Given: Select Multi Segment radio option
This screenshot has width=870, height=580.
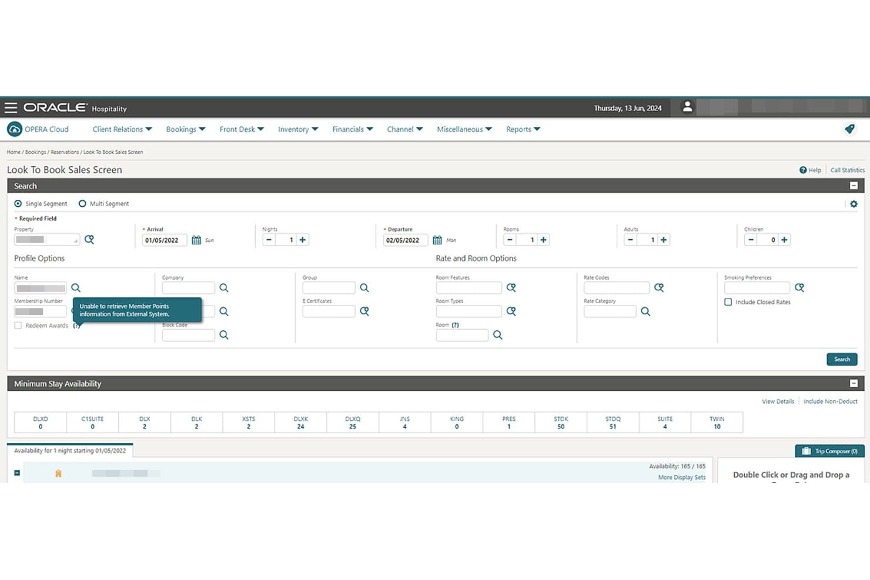Looking at the screenshot, I should pos(82,204).
